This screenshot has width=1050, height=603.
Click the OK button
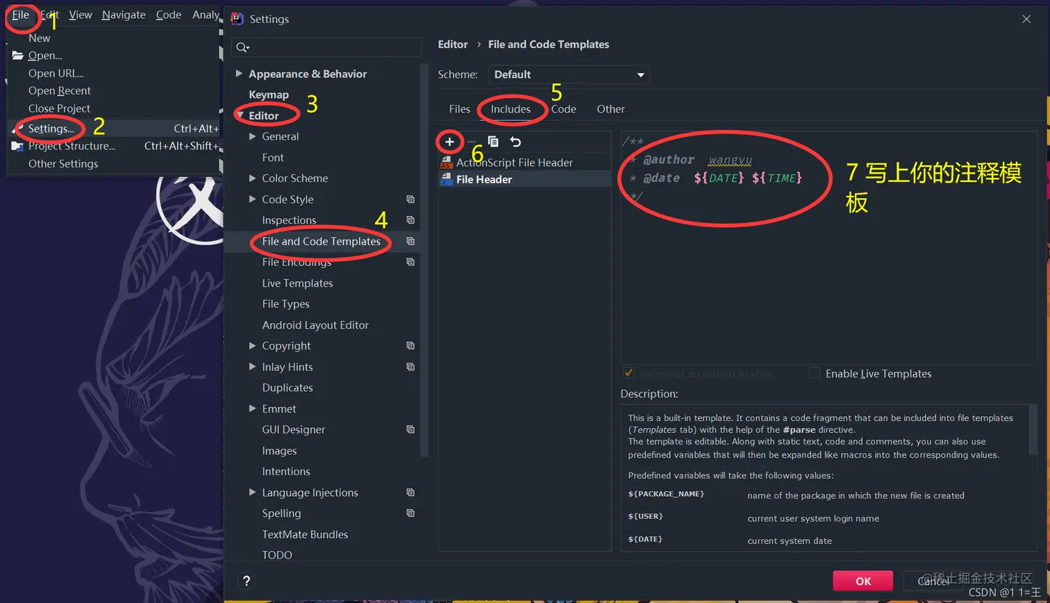tap(863, 581)
